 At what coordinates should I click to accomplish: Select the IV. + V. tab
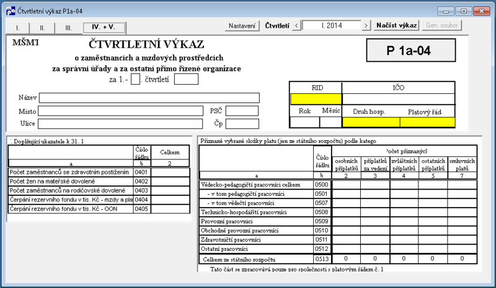(x=104, y=27)
